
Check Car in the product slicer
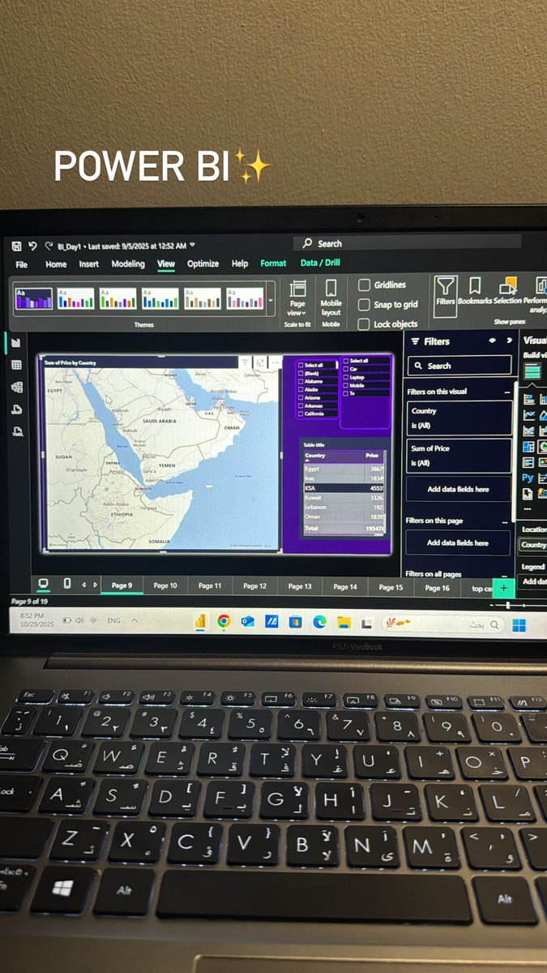click(346, 369)
